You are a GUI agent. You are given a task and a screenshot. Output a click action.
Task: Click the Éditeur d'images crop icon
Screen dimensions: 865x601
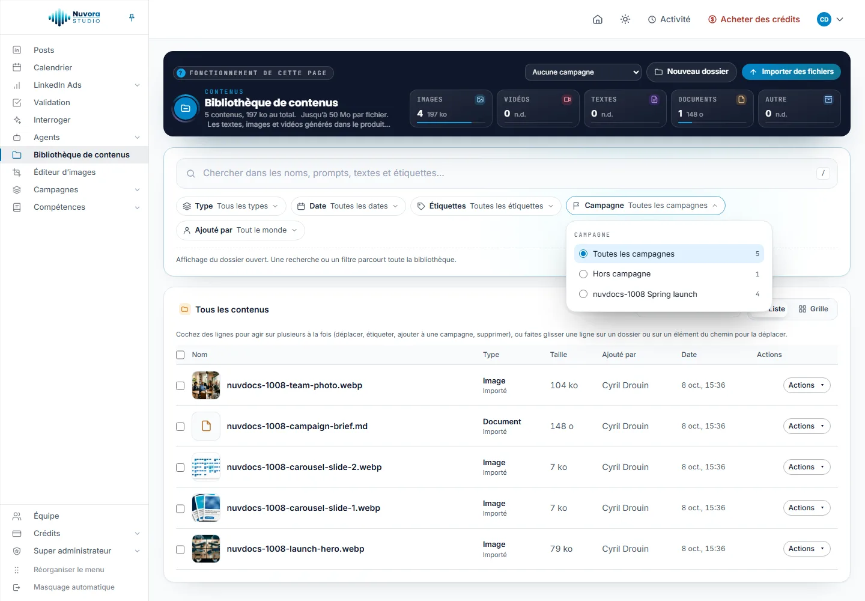17,172
